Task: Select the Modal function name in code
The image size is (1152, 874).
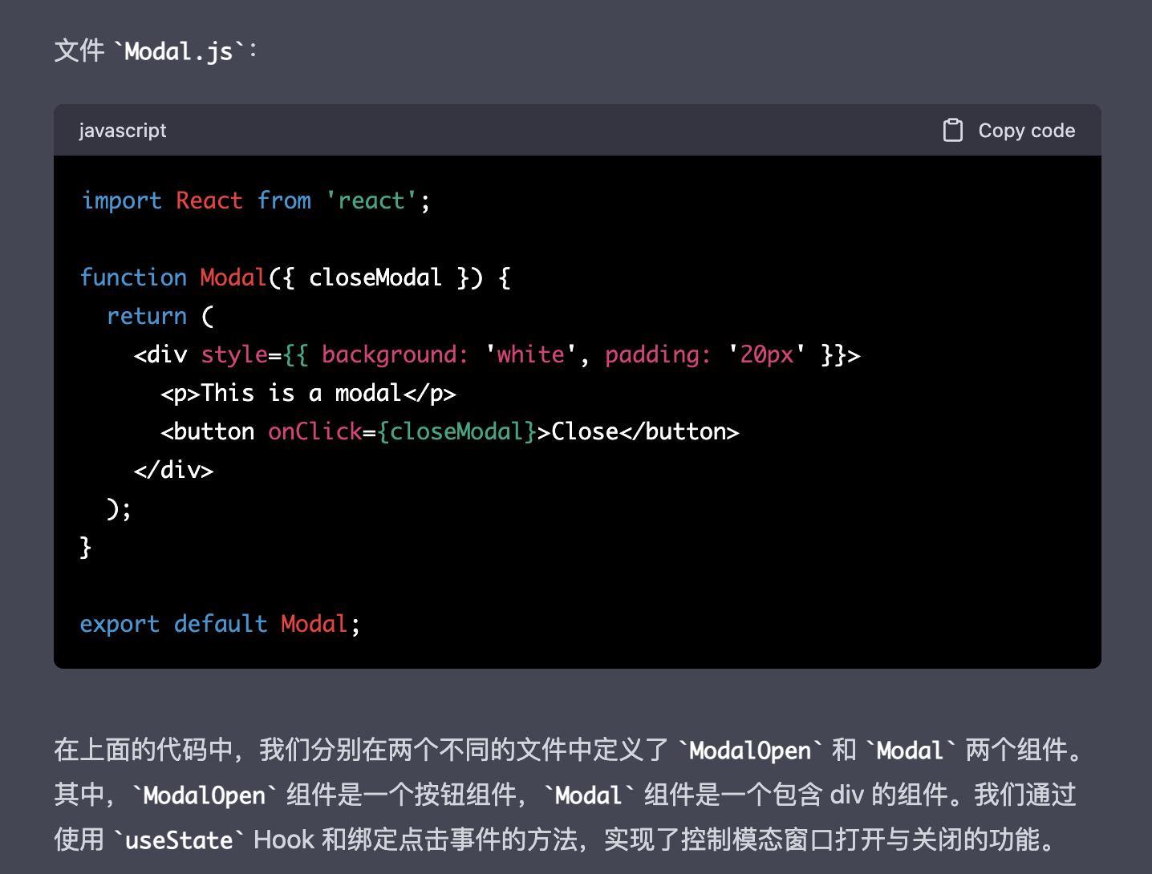Action: [x=233, y=277]
